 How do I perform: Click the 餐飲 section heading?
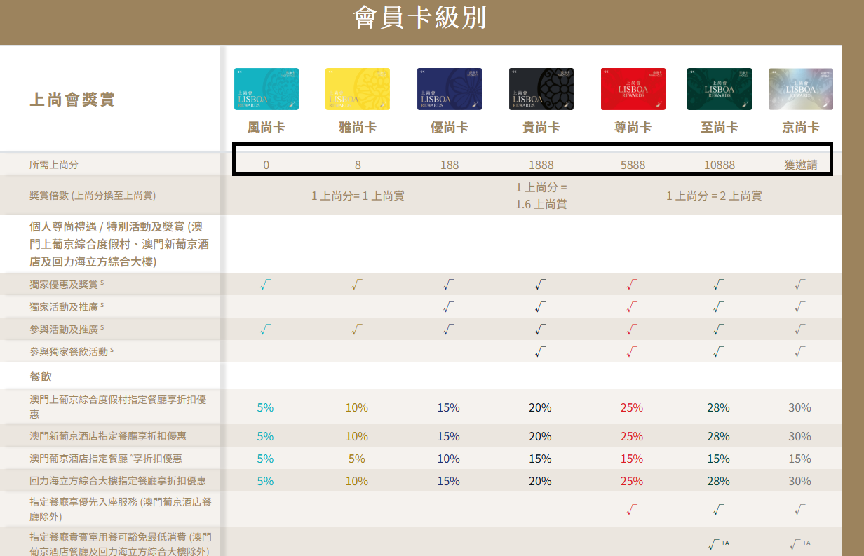point(41,377)
